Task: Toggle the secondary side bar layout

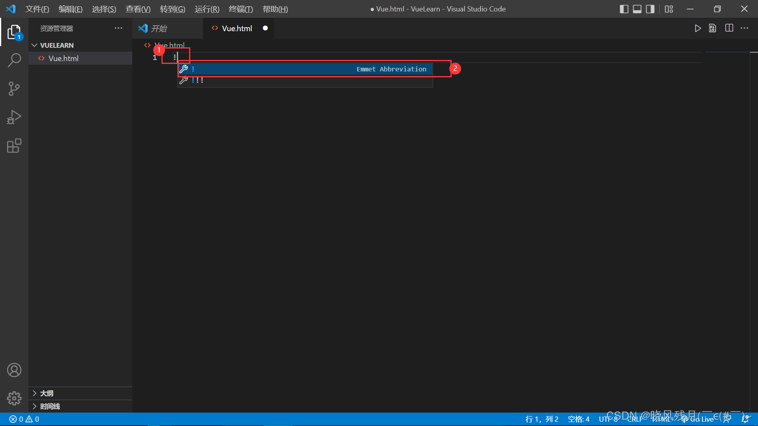Action: pos(650,9)
